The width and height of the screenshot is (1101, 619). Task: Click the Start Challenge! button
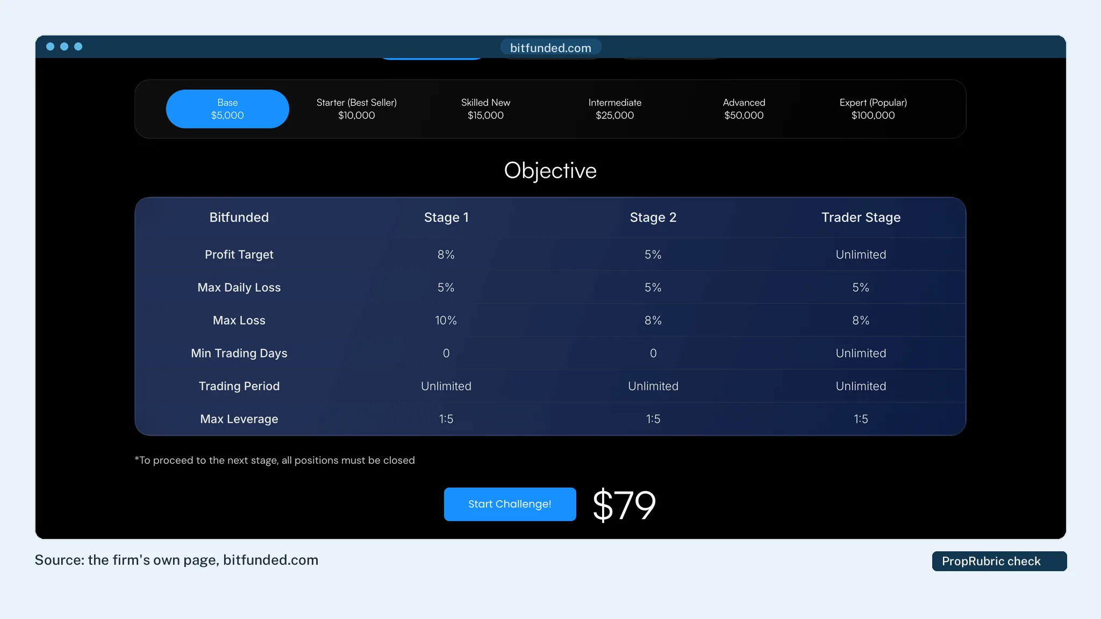[510, 504]
